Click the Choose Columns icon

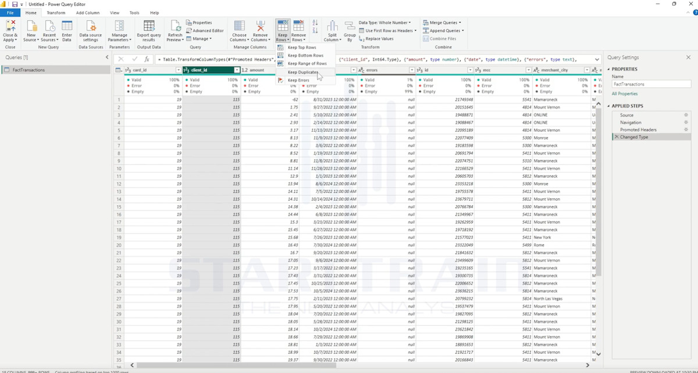click(239, 27)
